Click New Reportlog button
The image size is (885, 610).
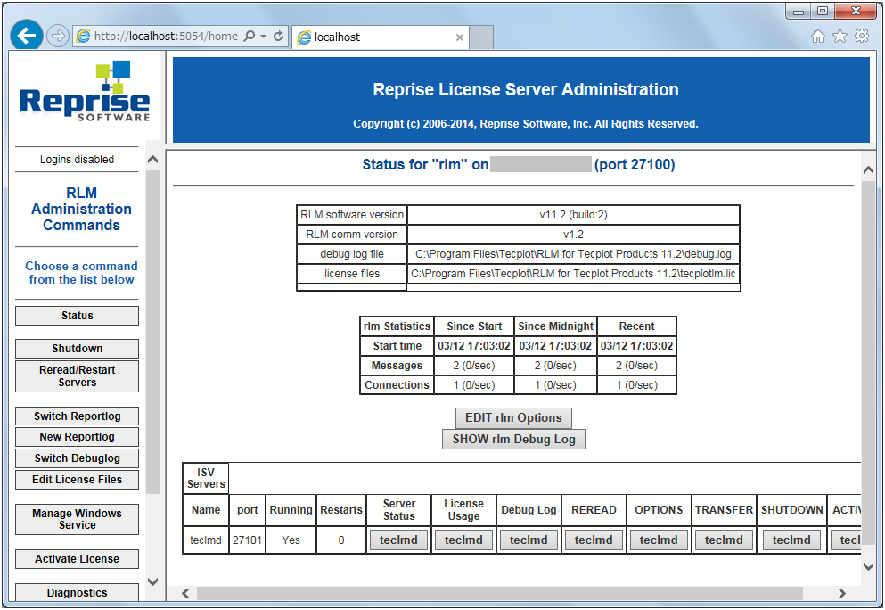coord(77,437)
